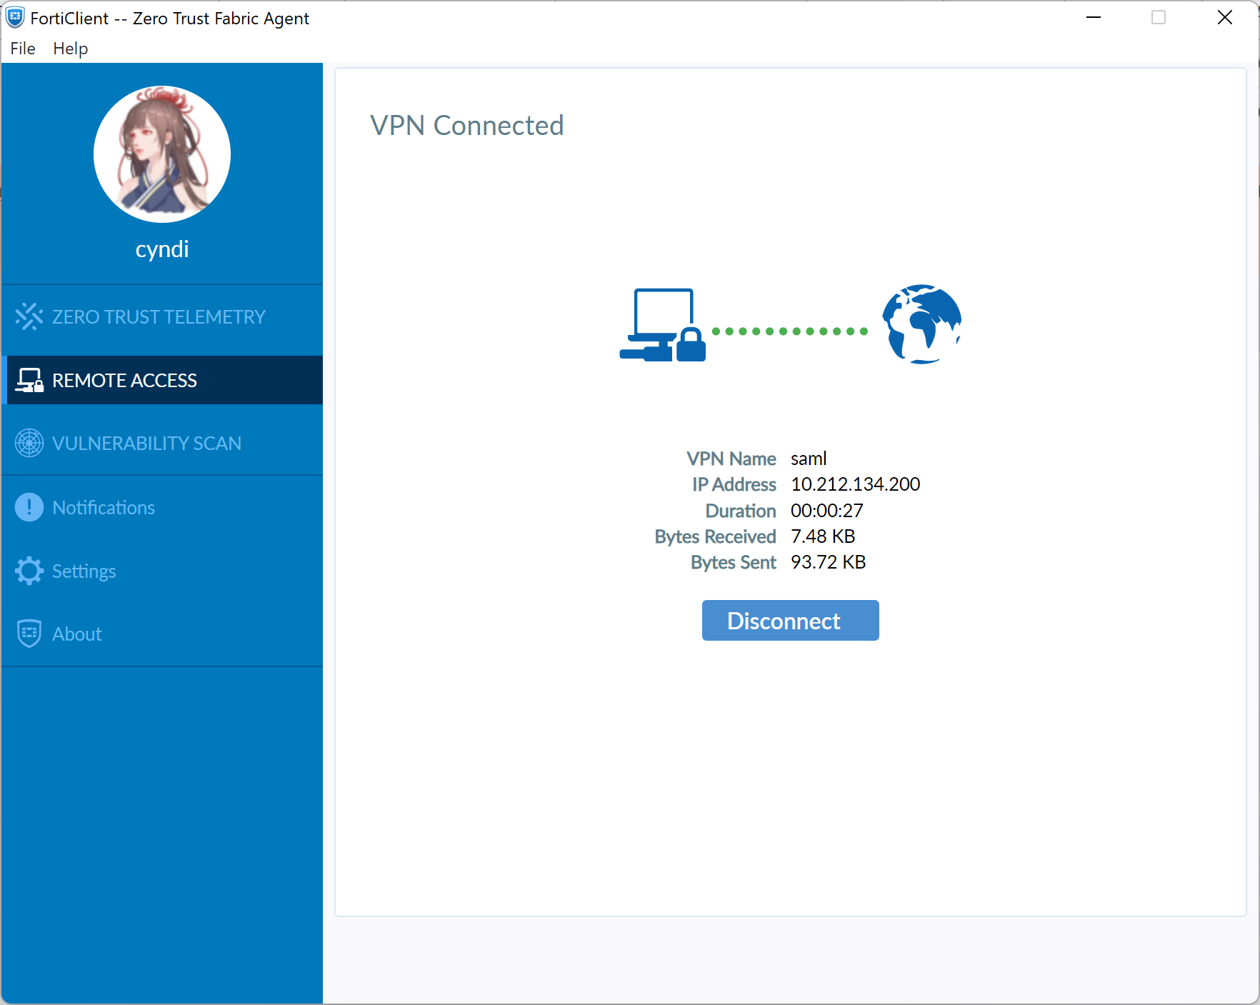
Task: Click the locked computer icon in VPN diagram
Action: [662, 326]
